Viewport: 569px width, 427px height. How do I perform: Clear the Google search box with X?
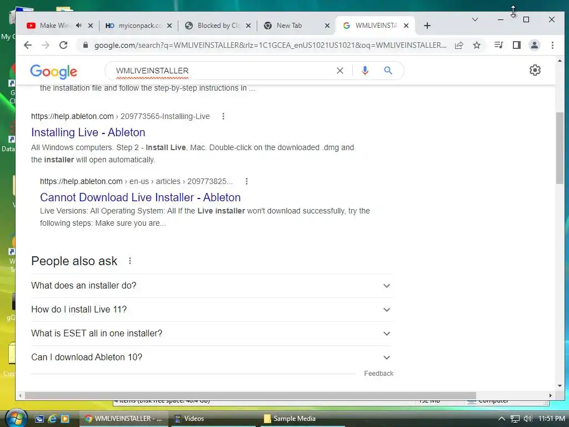tap(340, 71)
